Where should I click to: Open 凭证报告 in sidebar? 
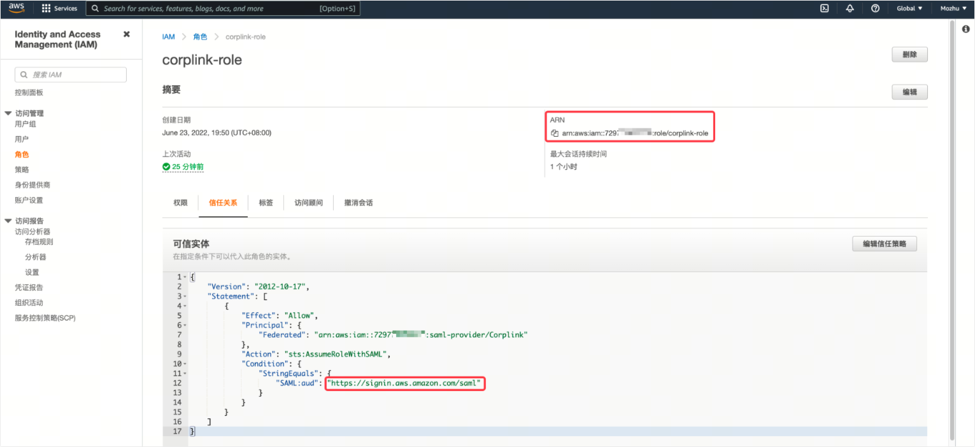[x=29, y=287]
